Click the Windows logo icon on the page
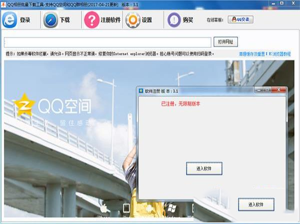This screenshot has width=300, height=224. [171, 208]
